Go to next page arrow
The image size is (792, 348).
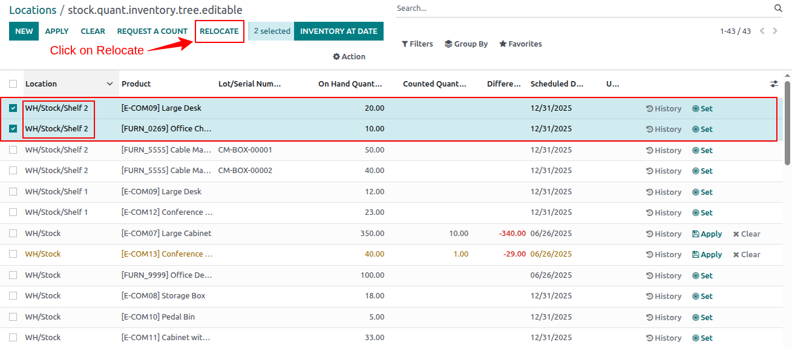click(x=776, y=31)
